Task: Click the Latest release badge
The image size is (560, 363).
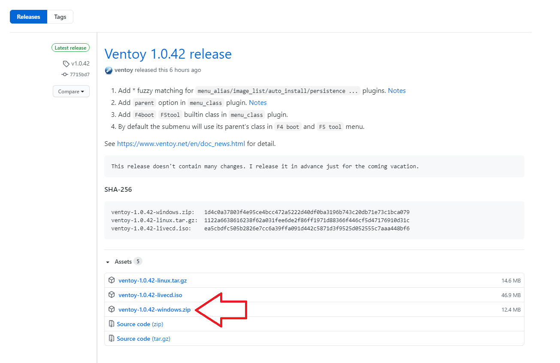Action: [71, 48]
